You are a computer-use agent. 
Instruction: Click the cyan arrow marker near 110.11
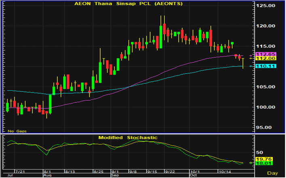pyautogui.click(x=251, y=66)
